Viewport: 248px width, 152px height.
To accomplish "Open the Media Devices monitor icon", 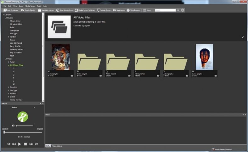I will pyautogui.click(x=99, y=10).
